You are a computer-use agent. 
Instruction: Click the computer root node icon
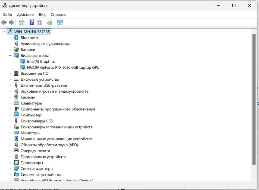10,31
